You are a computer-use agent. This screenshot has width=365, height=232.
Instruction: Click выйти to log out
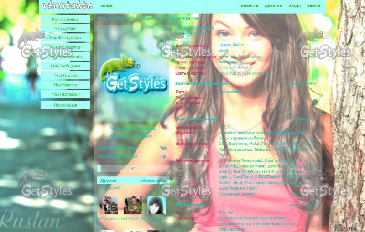[x=313, y=6]
